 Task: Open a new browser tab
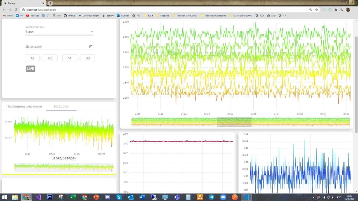pyautogui.click(x=50, y=3)
